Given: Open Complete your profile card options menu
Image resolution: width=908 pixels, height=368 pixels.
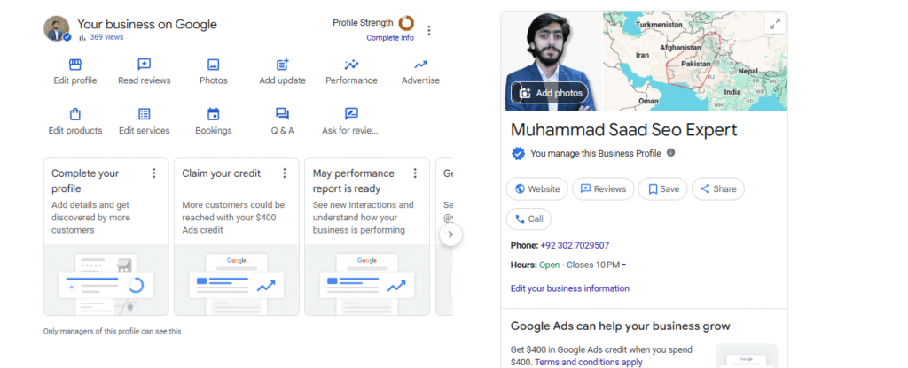Looking at the screenshot, I should tap(154, 173).
